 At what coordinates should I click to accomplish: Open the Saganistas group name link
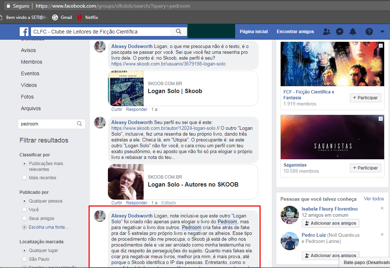point(295,165)
